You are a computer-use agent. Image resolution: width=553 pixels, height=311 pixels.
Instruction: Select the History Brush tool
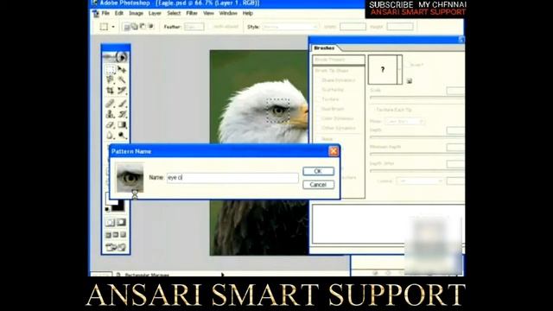(x=122, y=114)
